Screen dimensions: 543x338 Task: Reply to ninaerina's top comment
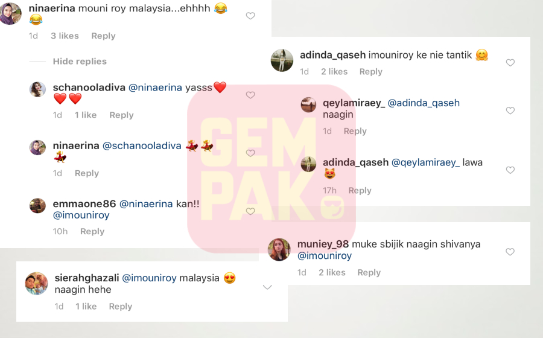(103, 36)
